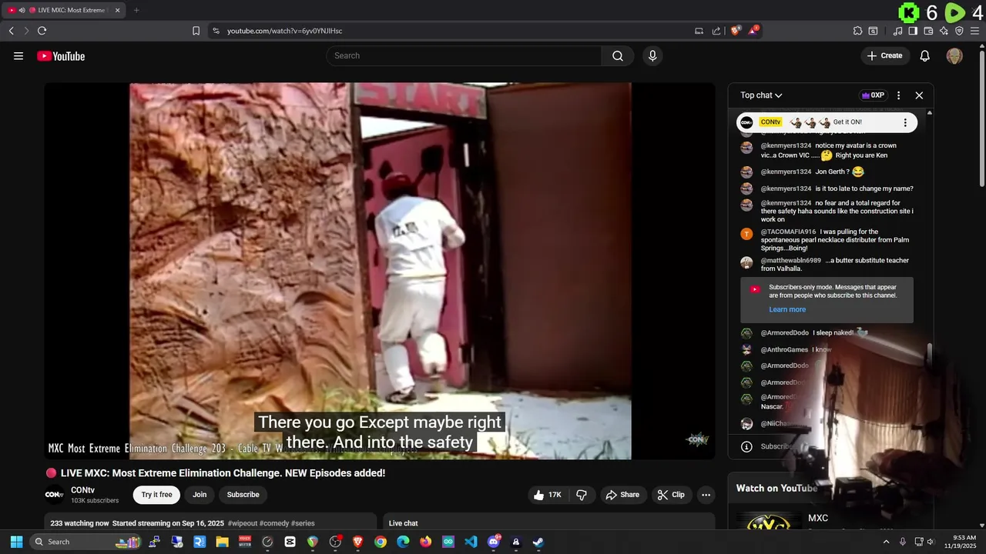Open the Brave playlist music note icon
The width and height of the screenshot is (986, 554).
(897, 31)
